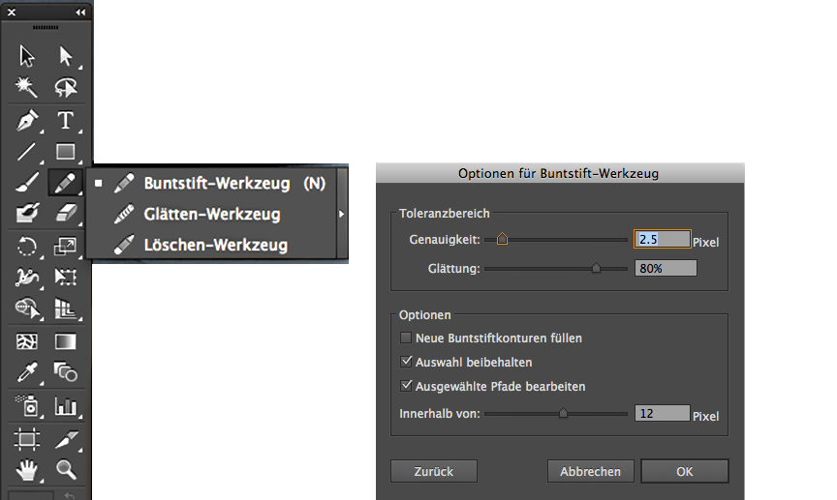The height and width of the screenshot is (500, 837).
Task: Click the Genauigkeit pixel value field
Action: coord(662,239)
